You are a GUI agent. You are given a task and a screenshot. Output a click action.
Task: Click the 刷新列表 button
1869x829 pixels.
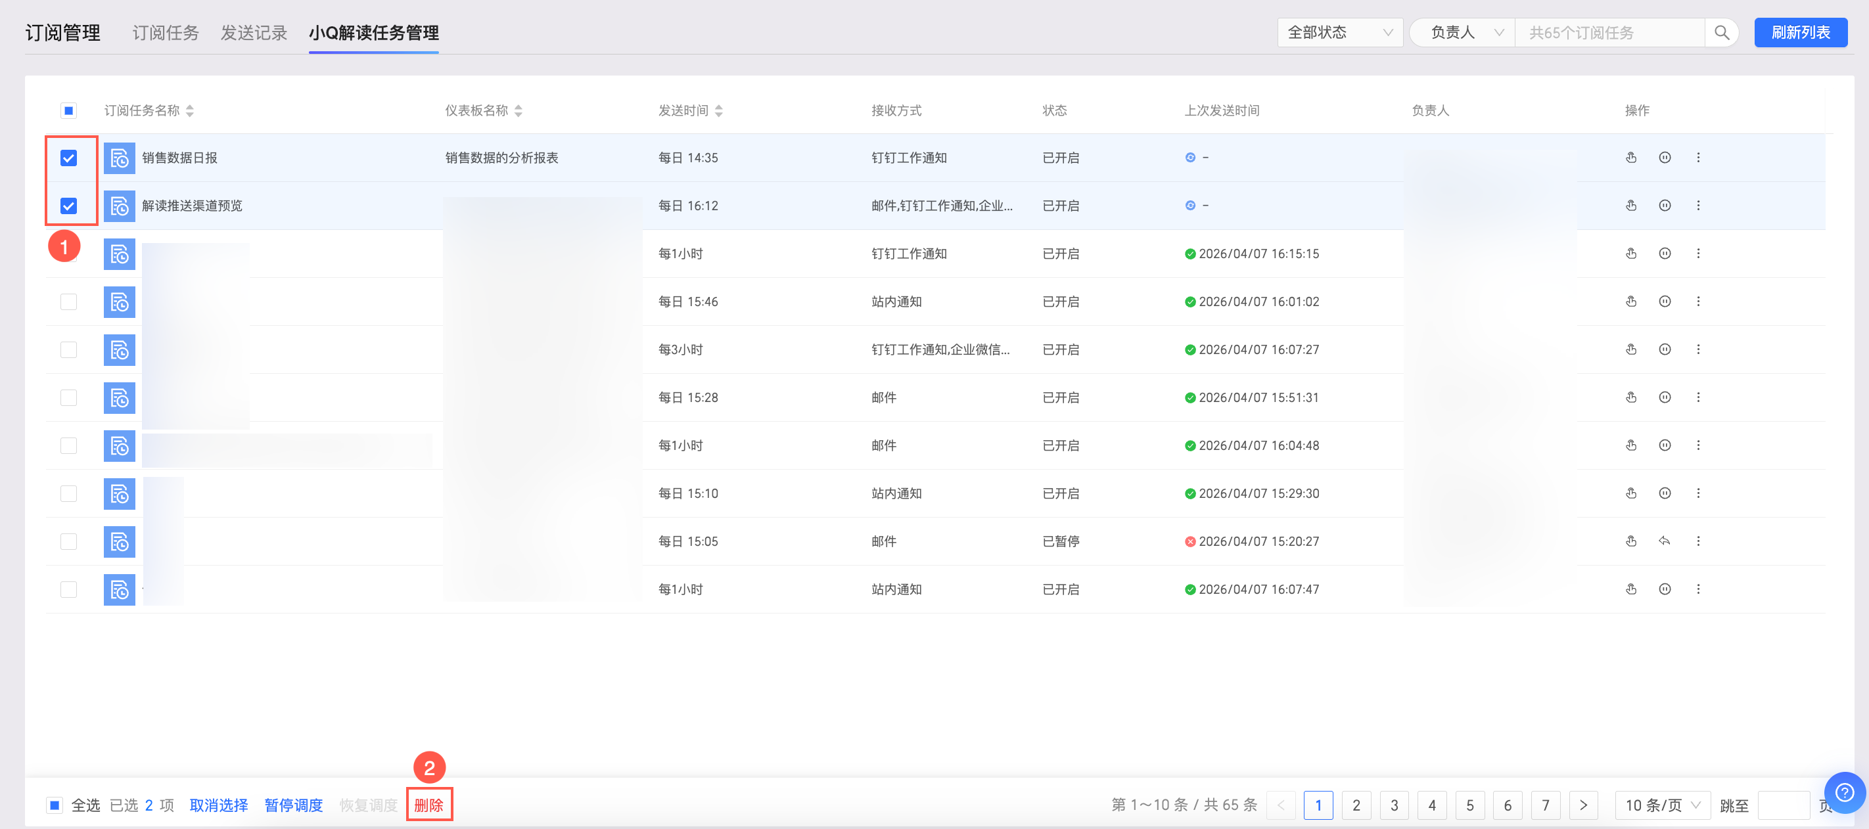(x=1800, y=33)
